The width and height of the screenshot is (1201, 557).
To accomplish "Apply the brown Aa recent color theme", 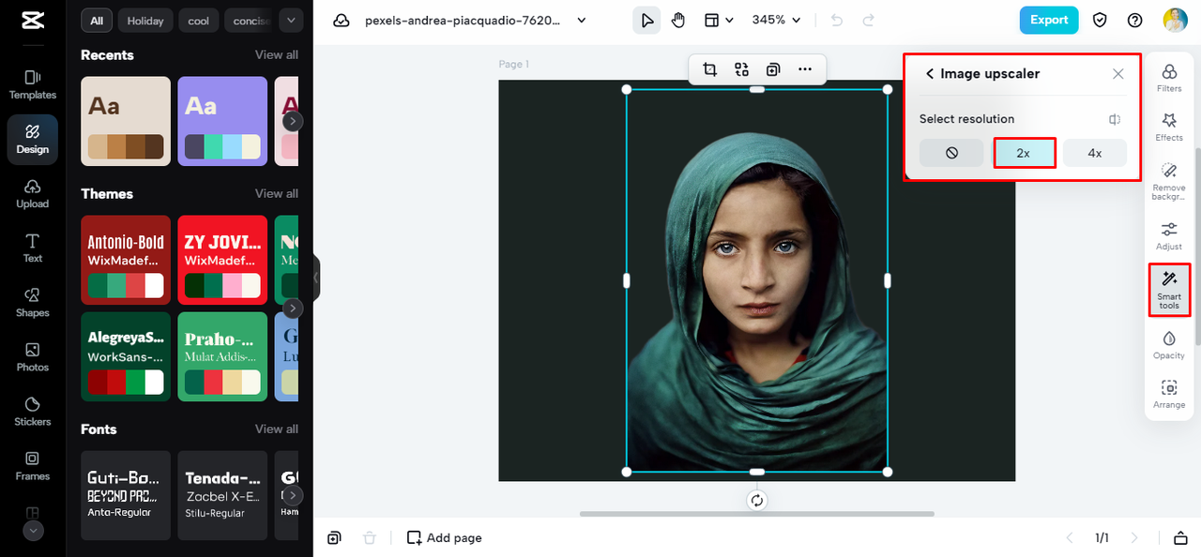I will coord(126,121).
